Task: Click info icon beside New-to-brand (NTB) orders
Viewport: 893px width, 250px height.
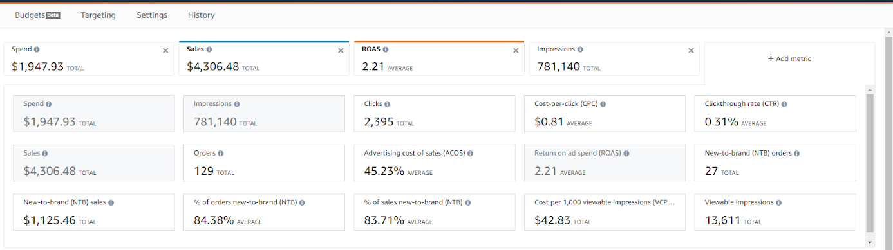Action: (796, 154)
